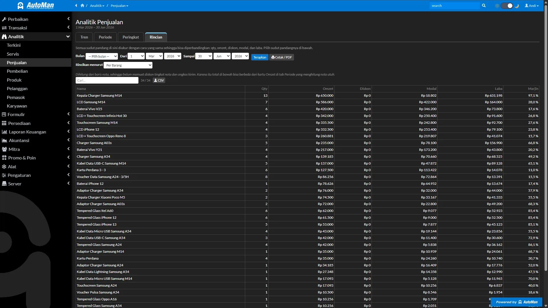Open the Rincikan menurut Per Barang dropdown
The height and width of the screenshot is (308, 548).
click(128, 65)
